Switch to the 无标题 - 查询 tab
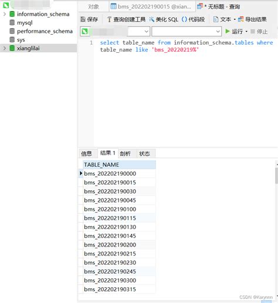 [x=219, y=6]
